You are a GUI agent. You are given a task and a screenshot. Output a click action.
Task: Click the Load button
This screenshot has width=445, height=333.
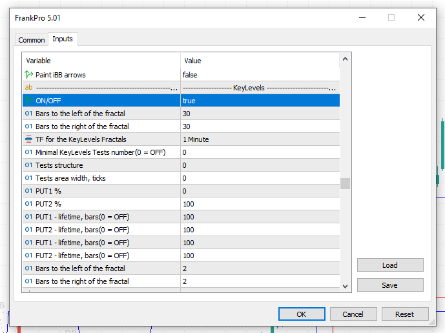[390, 265]
